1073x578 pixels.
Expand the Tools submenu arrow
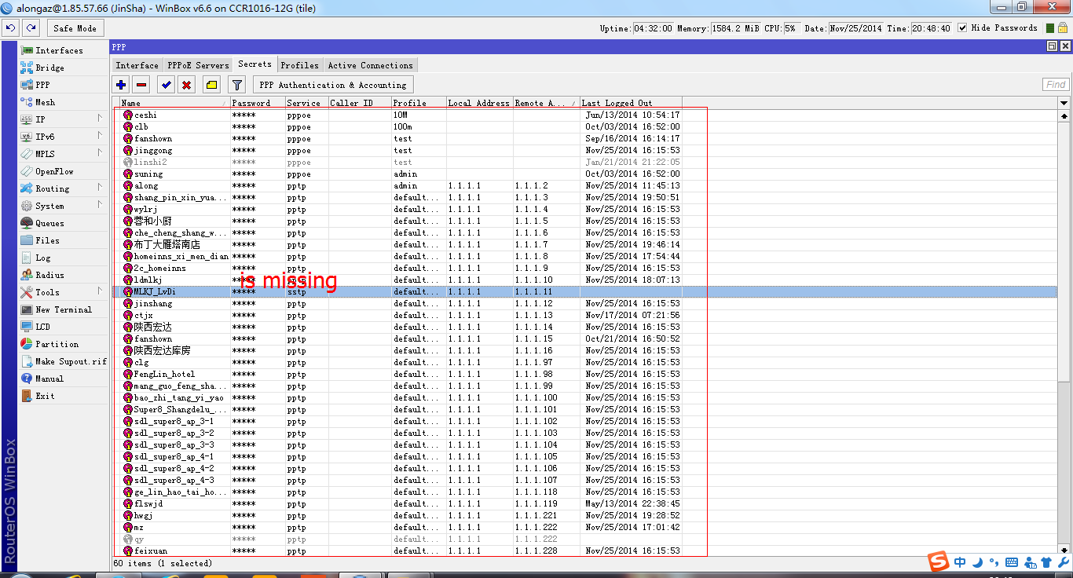[x=101, y=291]
